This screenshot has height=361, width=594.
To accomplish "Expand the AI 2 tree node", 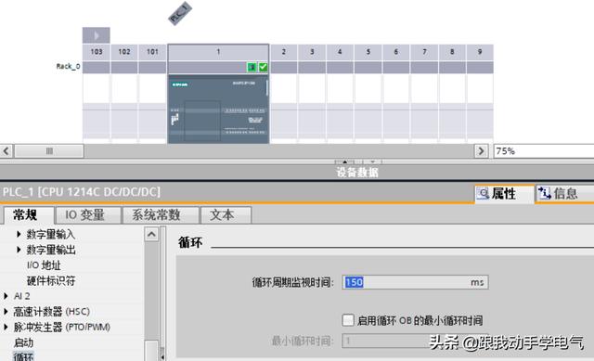I will (x=6, y=296).
